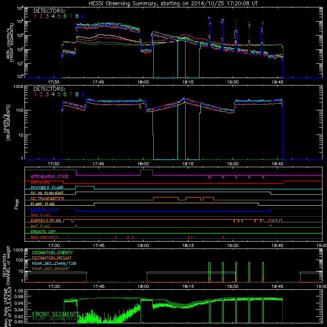The image size is (327, 327).
Task: Click 'DETECTORS:' label in front segments plot
Action: pos(49,11)
